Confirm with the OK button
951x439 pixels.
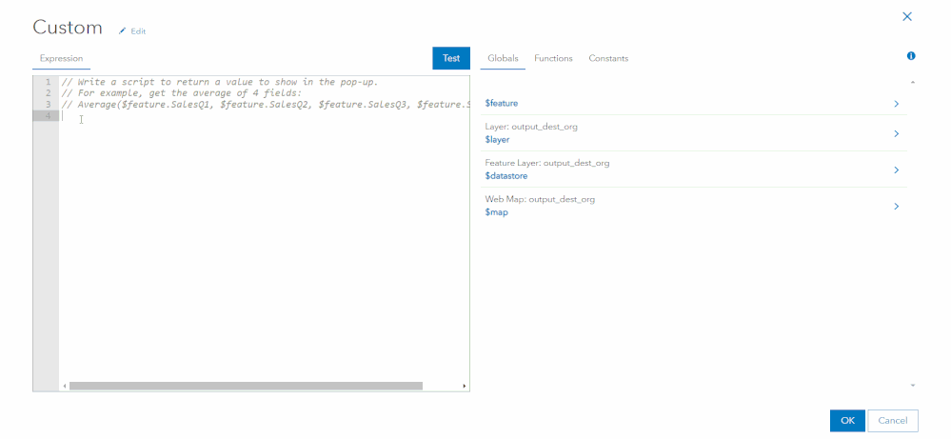(847, 420)
